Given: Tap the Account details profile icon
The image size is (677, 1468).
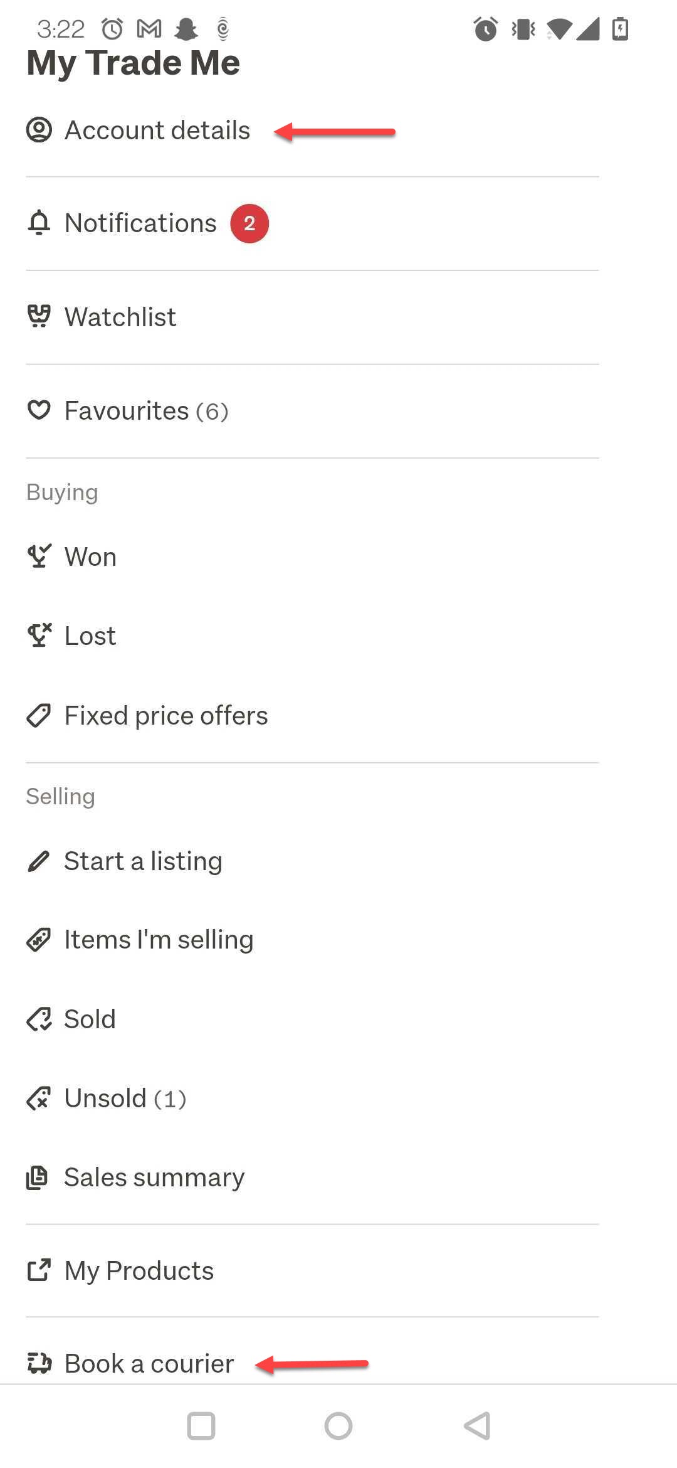Looking at the screenshot, I should coord(39,130).
